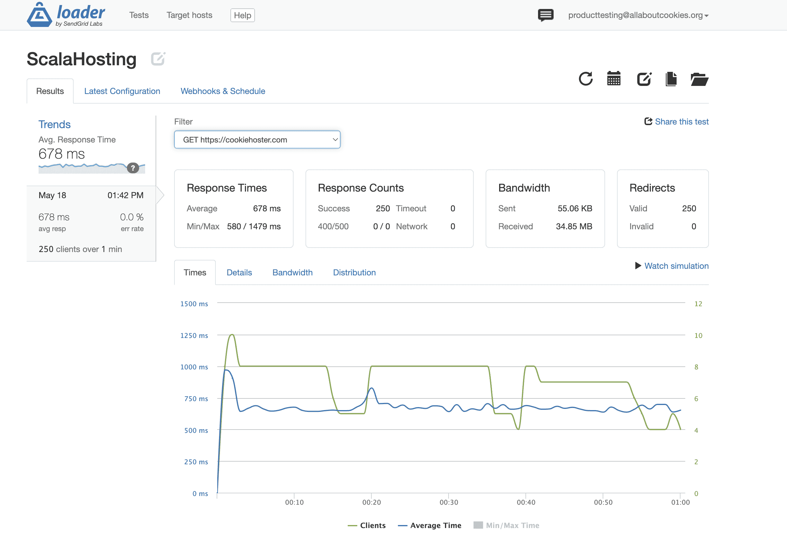This screenshot has height=543, width=787.
Task: Click the Share this test arrow icon
Action: 648,122
